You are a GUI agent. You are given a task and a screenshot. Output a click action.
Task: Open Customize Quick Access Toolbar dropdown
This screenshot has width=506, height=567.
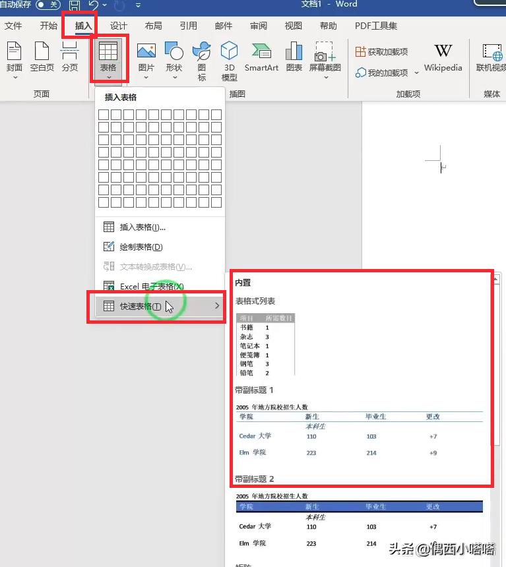(x=138, y=5)
